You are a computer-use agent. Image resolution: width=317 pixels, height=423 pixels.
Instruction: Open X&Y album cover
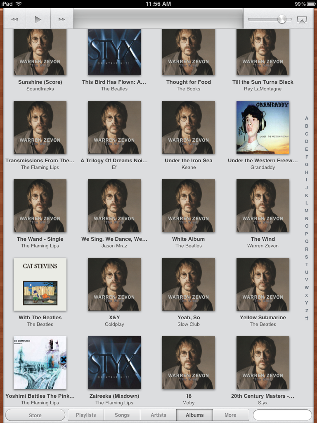point(114,284)
